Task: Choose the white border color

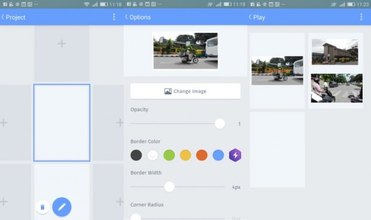Action: tap(153, 155)
